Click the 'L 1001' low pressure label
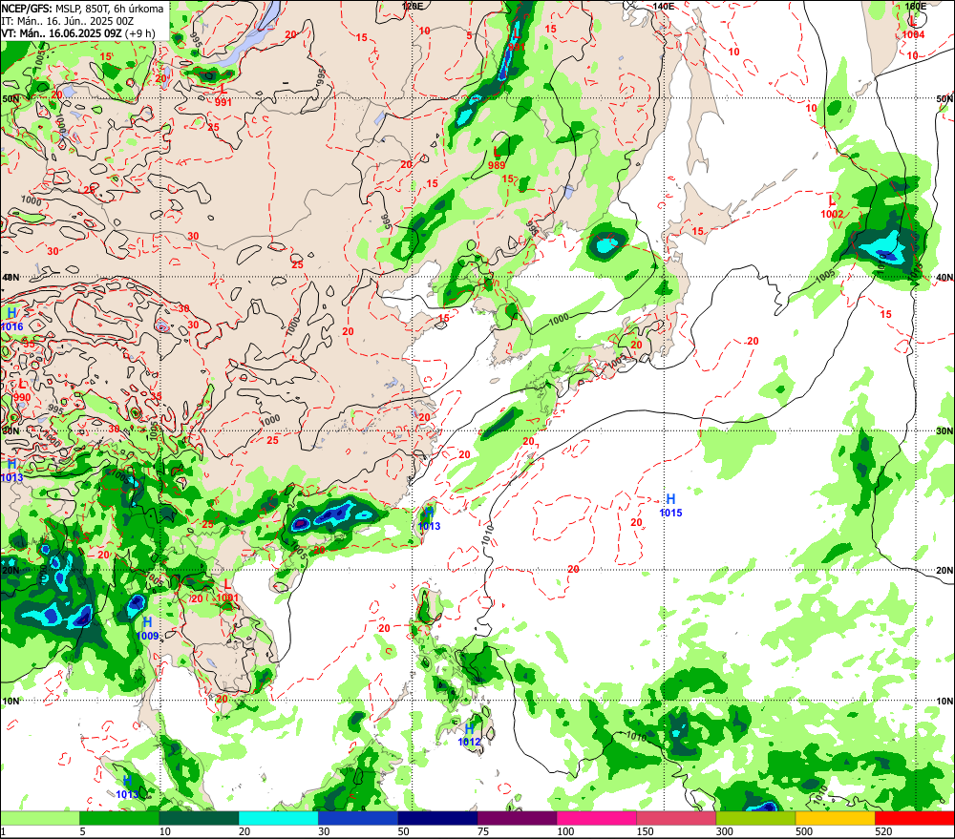The height and width of the screenshot is (839, 955). [x=228, y=591]
